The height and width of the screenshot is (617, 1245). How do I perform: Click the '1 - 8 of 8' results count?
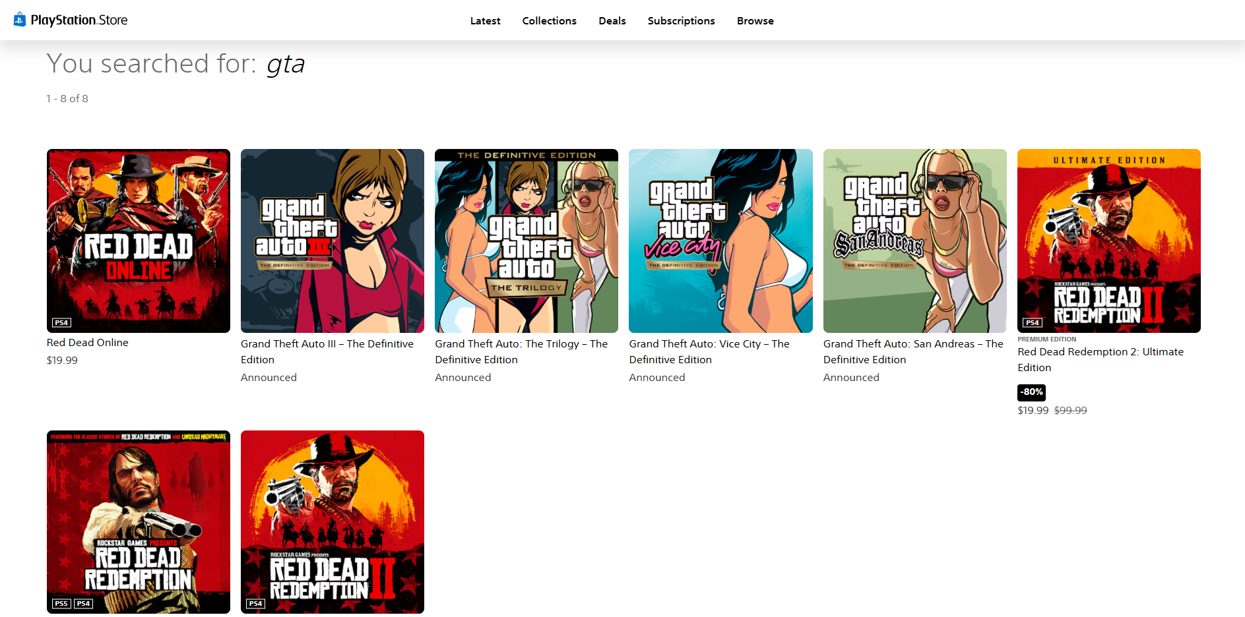pyautogui.click(x=67, y=99)
